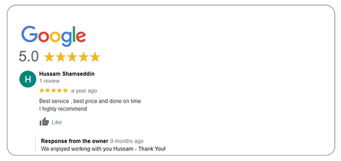Click the first large rating star
The height and width of the screenshot is (161, 341).
(49, 57)
